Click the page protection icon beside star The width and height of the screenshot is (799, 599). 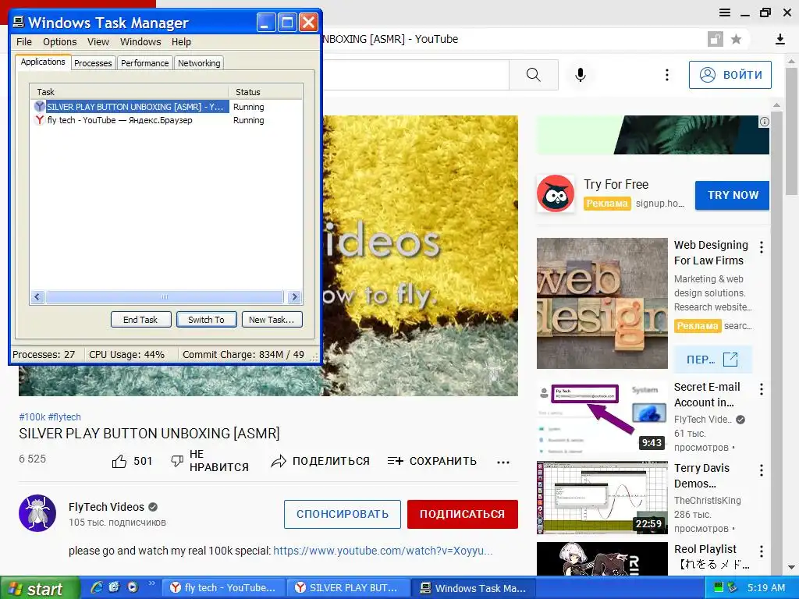716,39
